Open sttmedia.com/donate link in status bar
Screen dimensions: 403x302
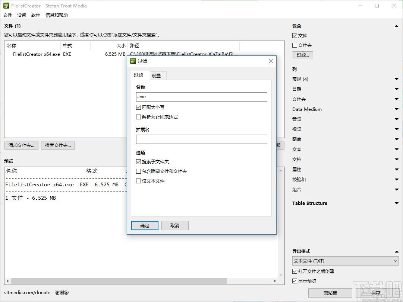tap(27, 292)
